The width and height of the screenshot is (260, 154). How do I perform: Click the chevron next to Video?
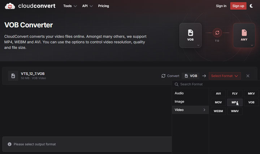(x=204, y=110)
